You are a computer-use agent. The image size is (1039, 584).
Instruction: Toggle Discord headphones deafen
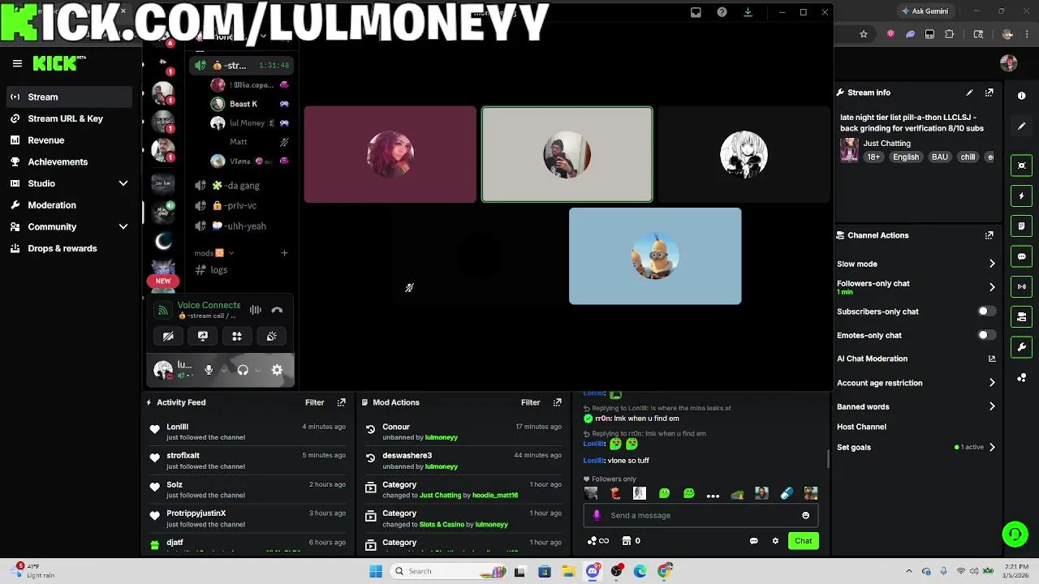242,370
